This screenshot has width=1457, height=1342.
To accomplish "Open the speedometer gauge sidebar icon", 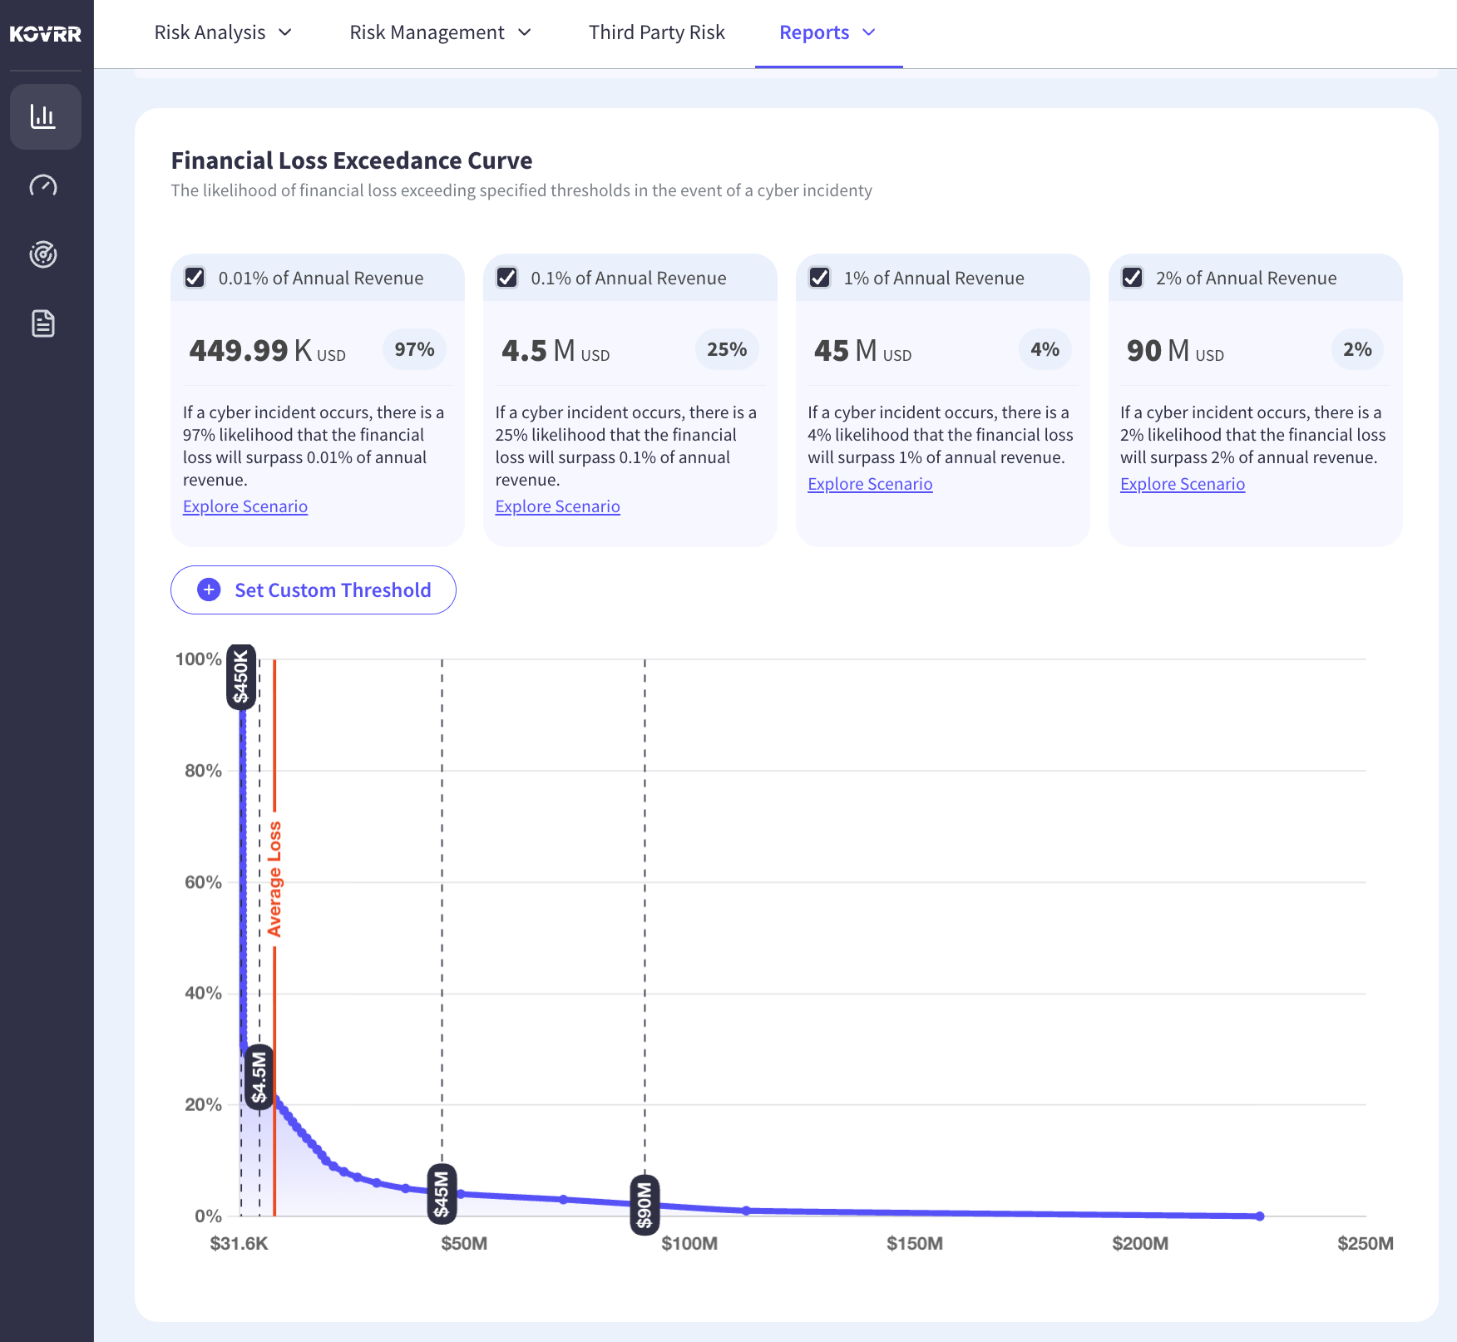I will 43,185.
